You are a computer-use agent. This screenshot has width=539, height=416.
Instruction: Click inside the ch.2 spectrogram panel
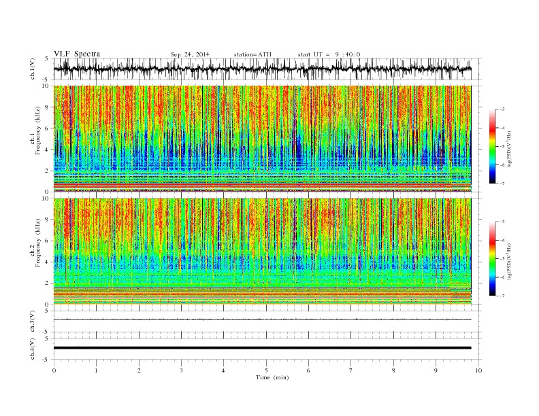coord(262,252)
